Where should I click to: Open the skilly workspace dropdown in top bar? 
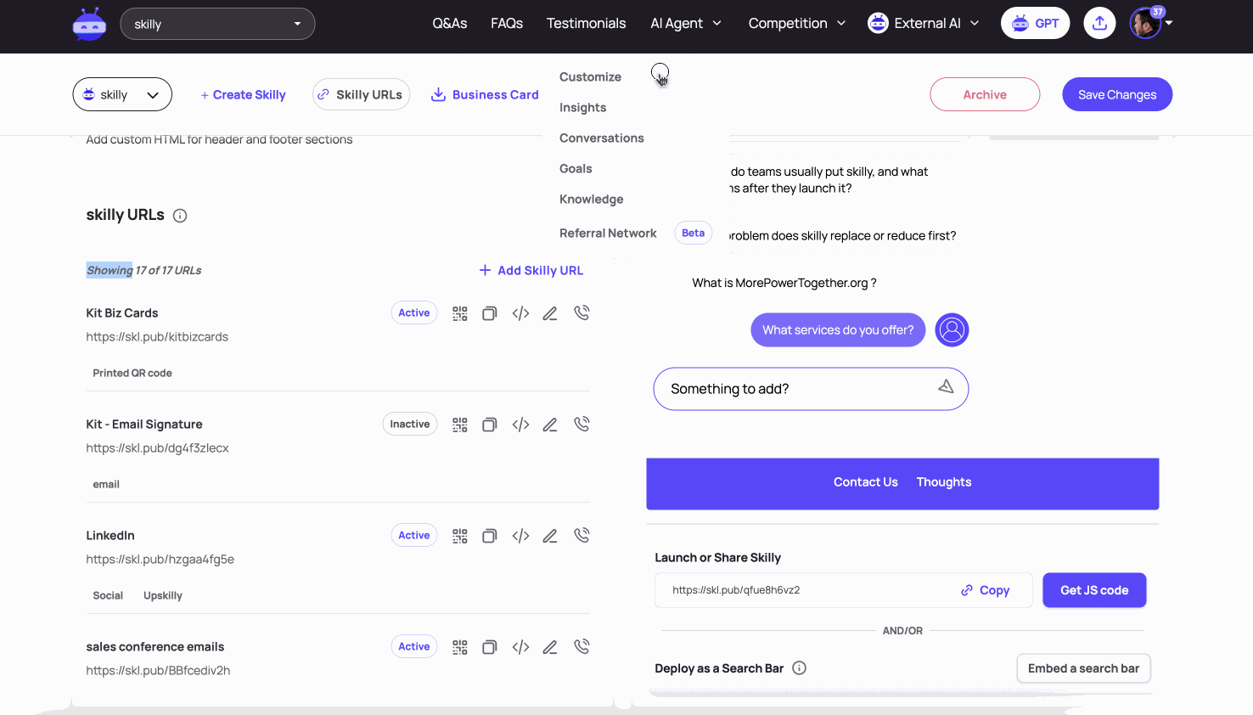pyautogui.click(x=217, y=24)
